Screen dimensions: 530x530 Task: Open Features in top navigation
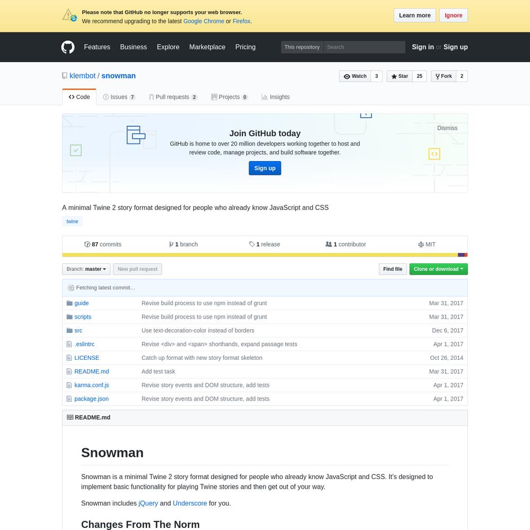click(97, 47)
